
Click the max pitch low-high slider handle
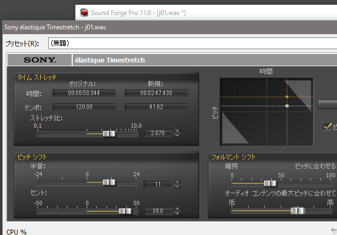(297, 211)
